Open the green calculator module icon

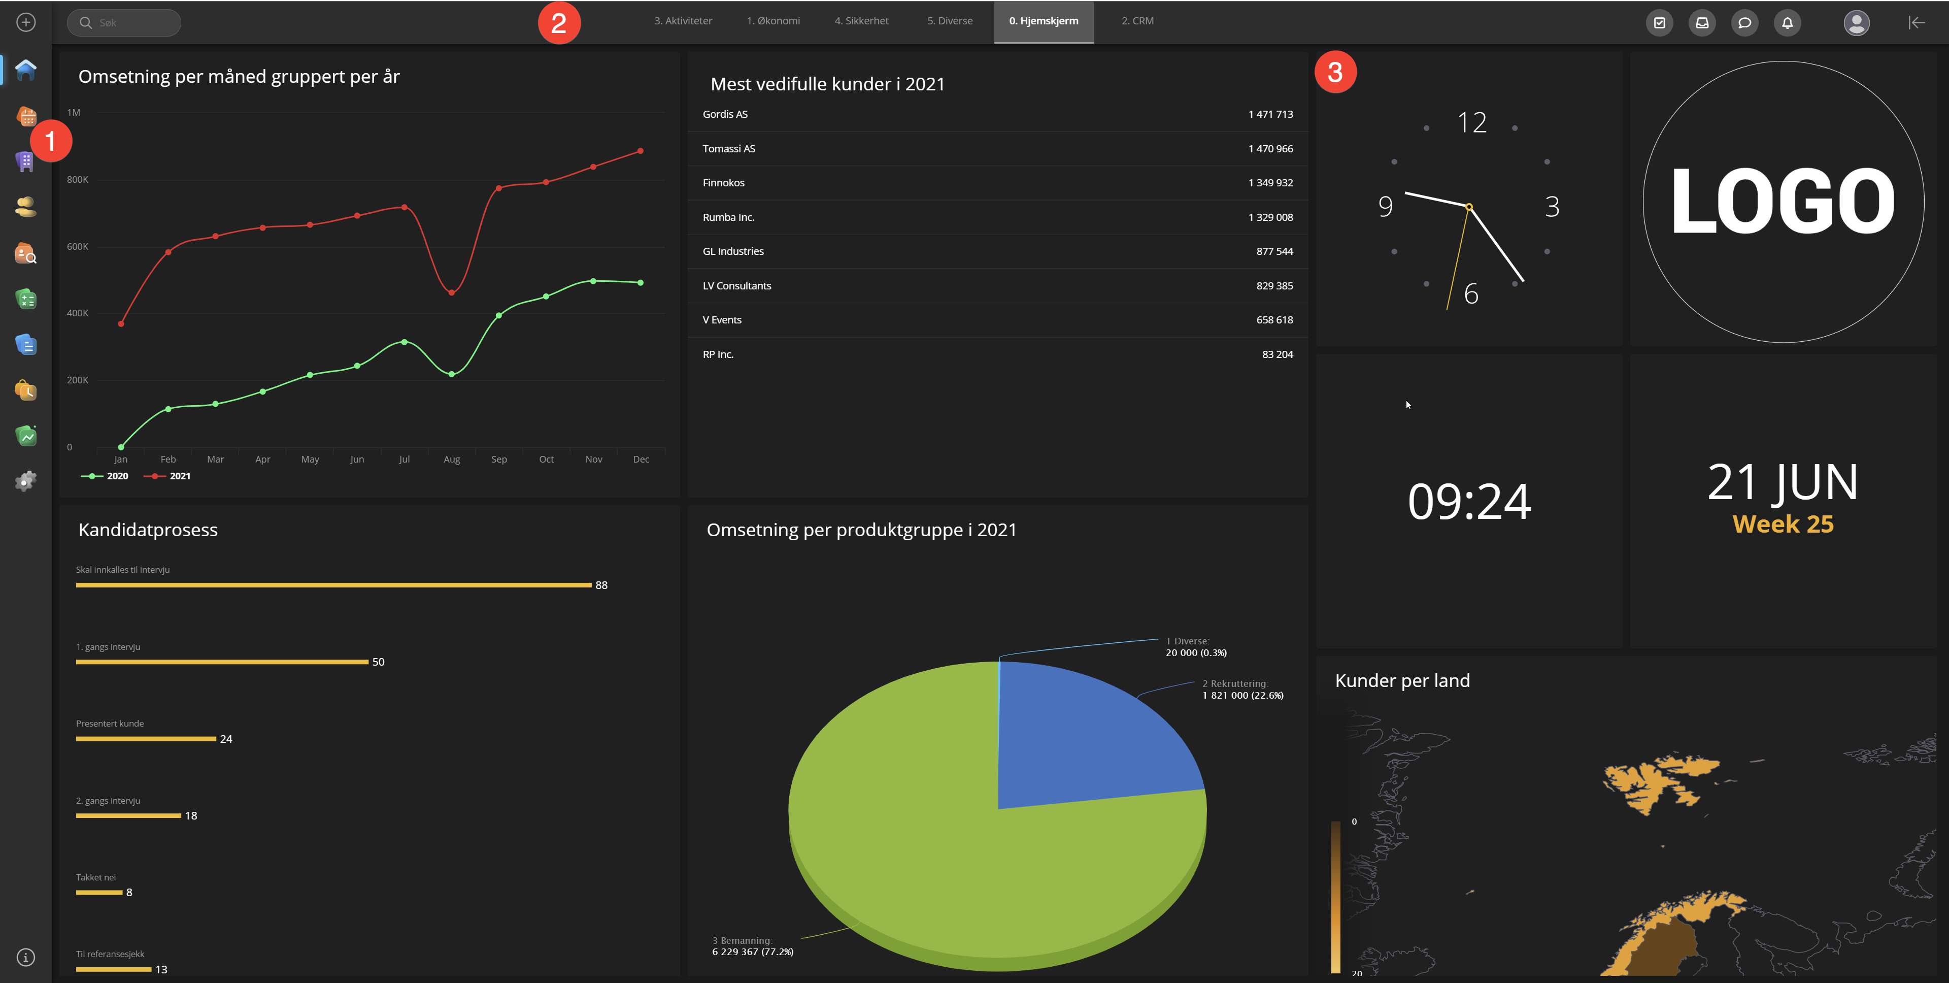click(x=26, y=299)
